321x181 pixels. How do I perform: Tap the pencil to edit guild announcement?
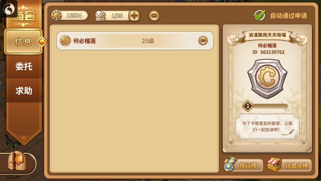[x=291, y=132]
